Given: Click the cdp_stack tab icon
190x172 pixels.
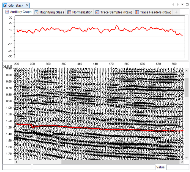Looking at the screenshot, I should click(5, 5).
